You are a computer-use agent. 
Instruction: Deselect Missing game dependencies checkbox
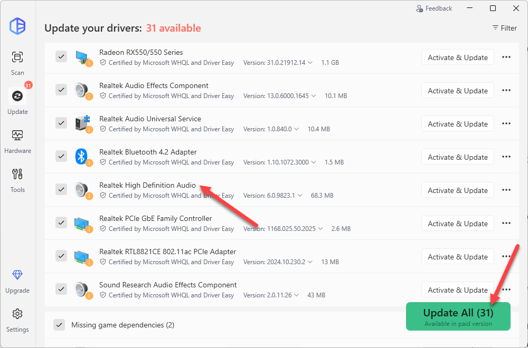click(x=59, y=325)
